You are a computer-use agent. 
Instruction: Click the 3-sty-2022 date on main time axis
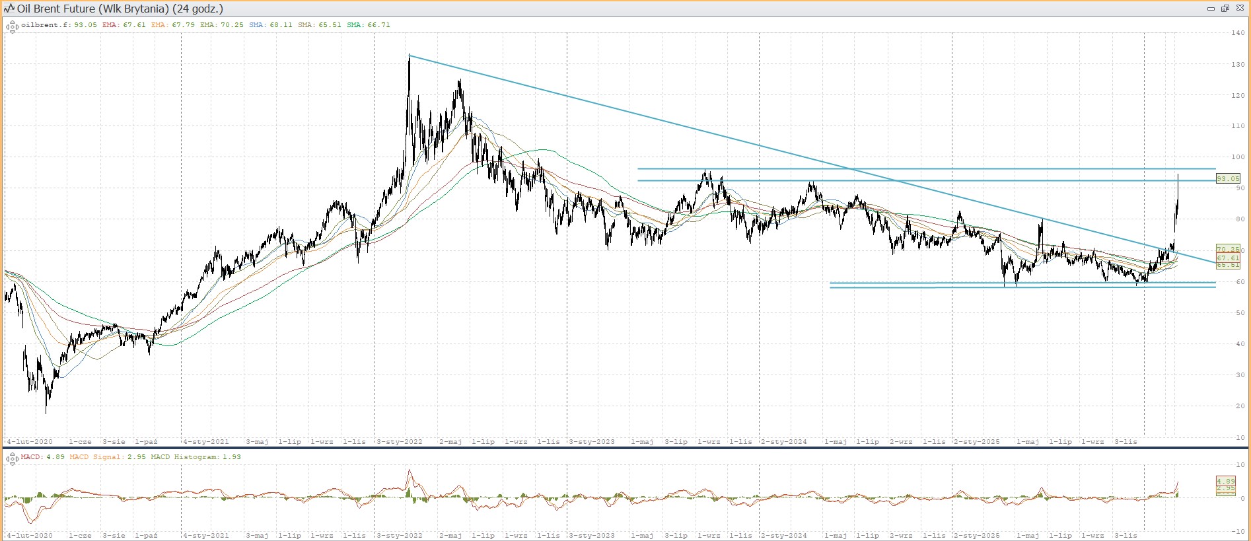[x=400, y=442]
